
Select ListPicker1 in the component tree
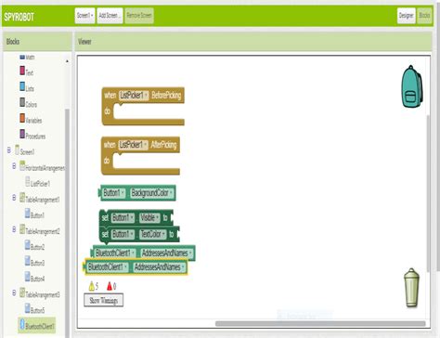click(40, 184)
